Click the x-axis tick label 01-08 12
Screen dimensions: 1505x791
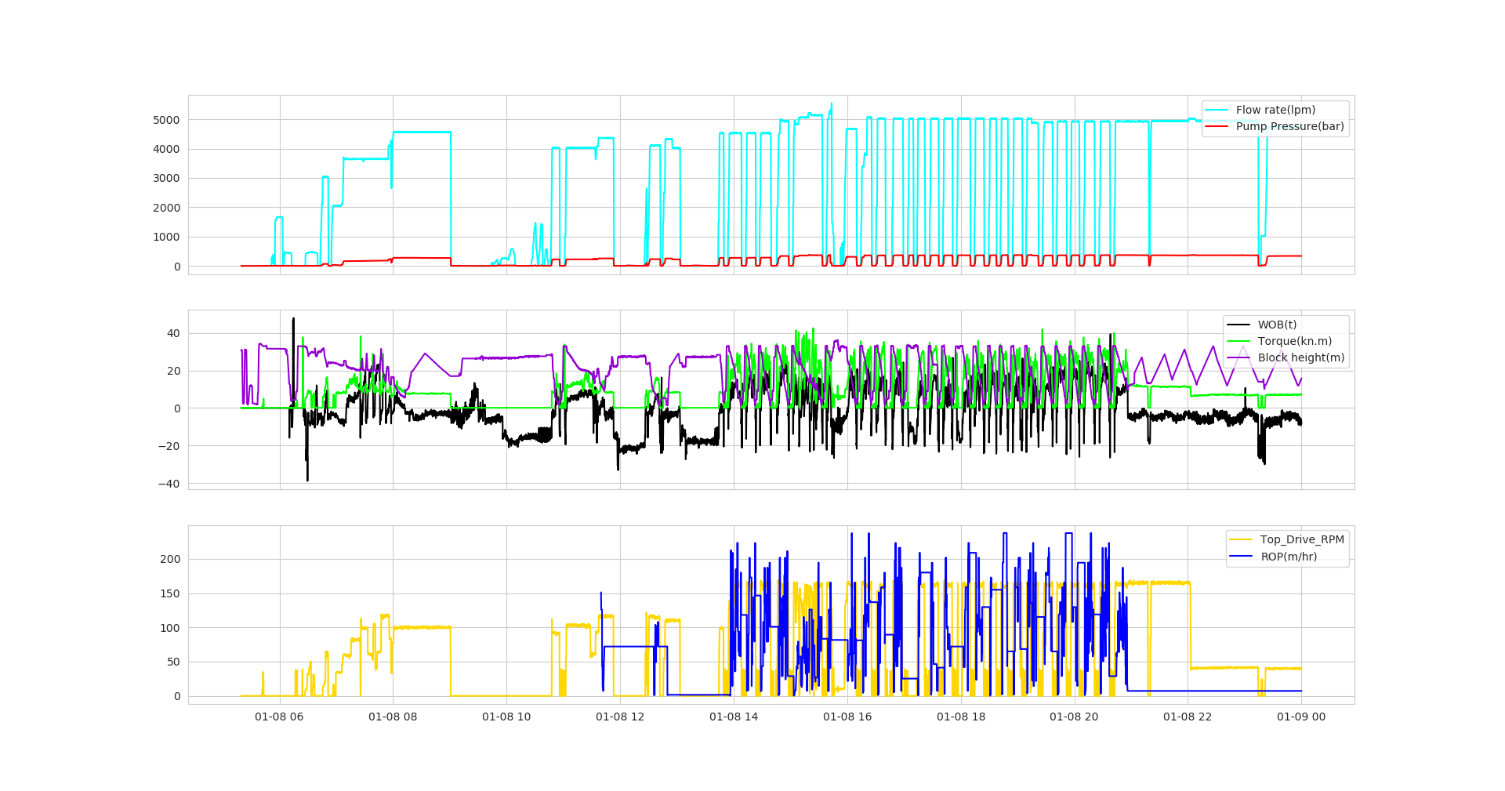620,717
